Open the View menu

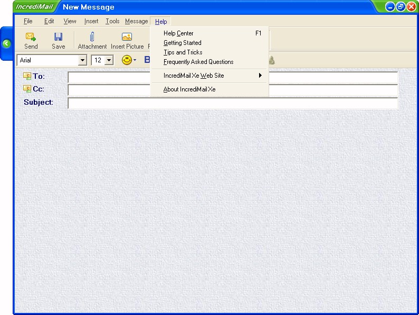tap(70, 21)
